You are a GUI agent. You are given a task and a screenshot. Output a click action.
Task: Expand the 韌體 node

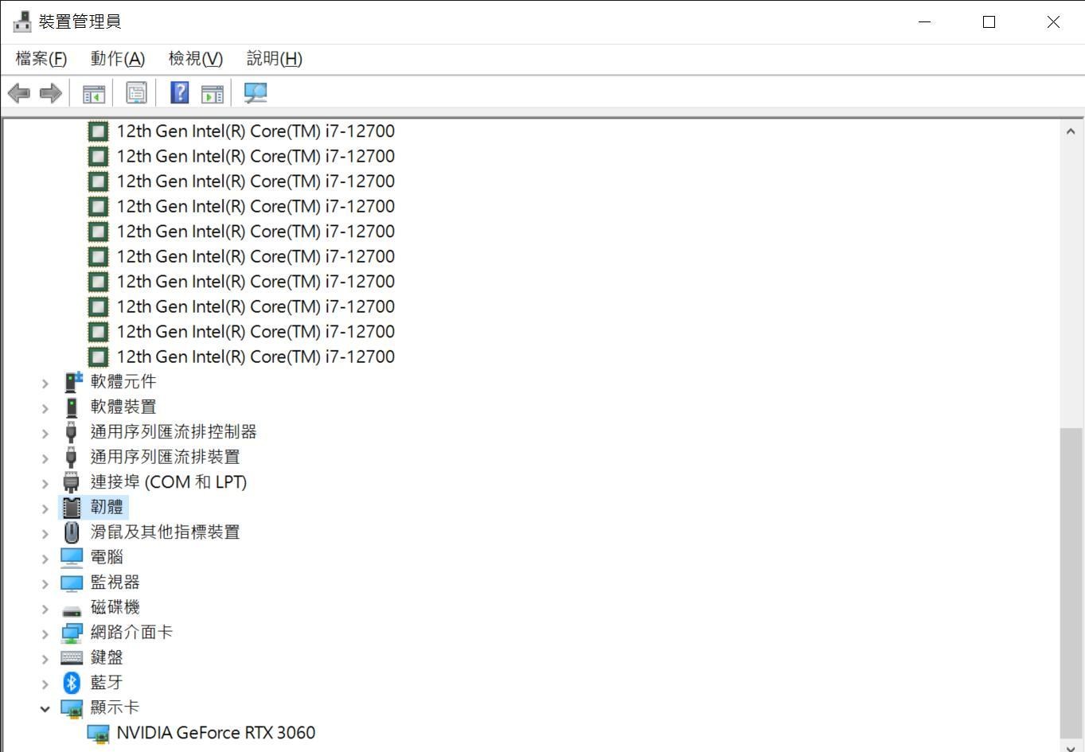(x=45, y=508)
